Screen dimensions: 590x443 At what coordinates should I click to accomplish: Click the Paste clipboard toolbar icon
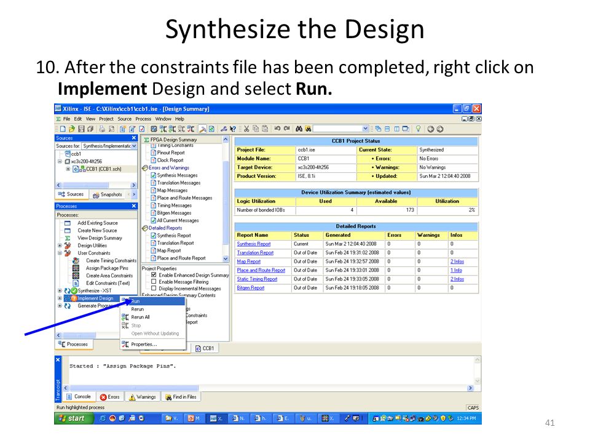click(265, 129)
